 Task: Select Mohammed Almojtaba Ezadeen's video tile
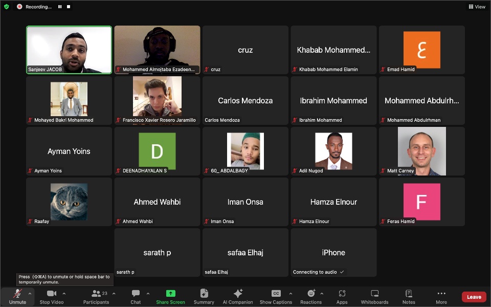(157, 50)
